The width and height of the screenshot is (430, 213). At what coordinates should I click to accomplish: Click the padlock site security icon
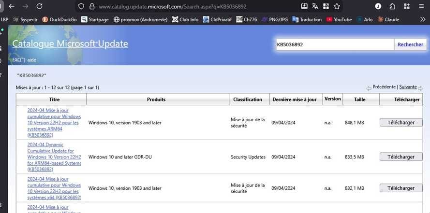click(x=91, y=7)
